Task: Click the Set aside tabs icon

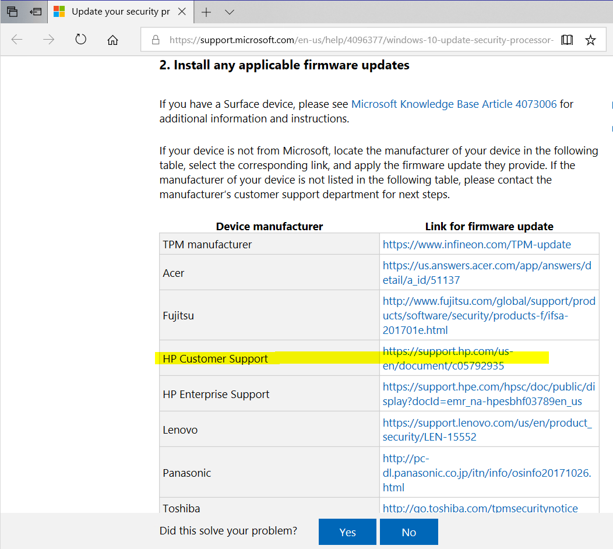Action: 12,12
